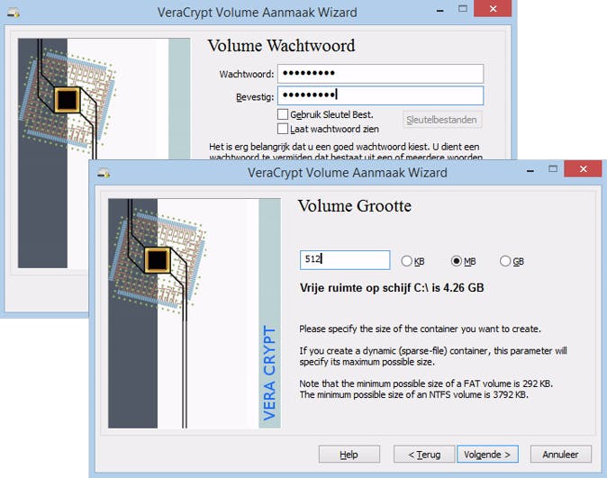Click the volume size field containing 512
607x478 pixels.
(x=345, y=260)
